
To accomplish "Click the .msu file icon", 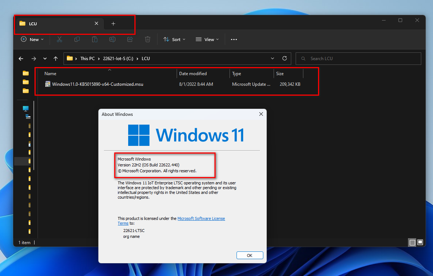I will (48, 84).
